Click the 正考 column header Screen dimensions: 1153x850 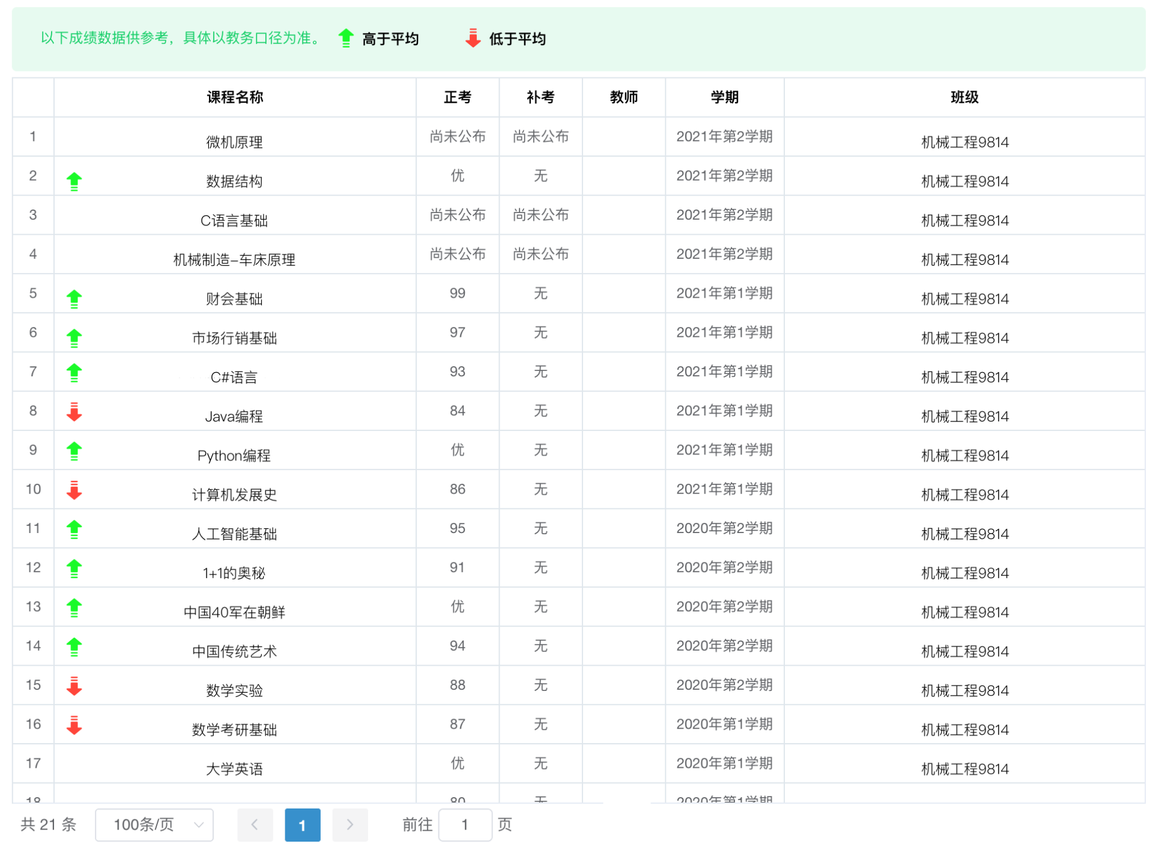point(457,97)
